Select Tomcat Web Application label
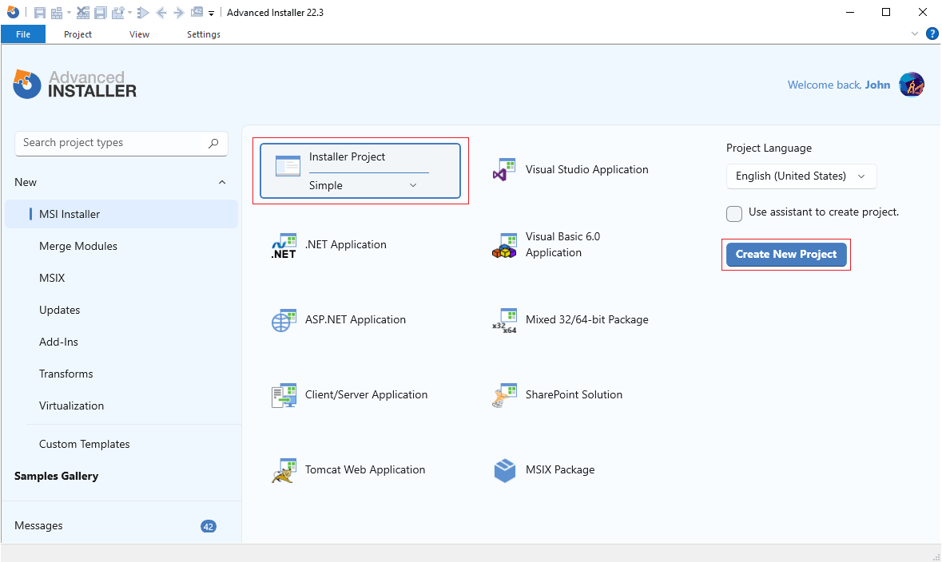 point(364,469)
